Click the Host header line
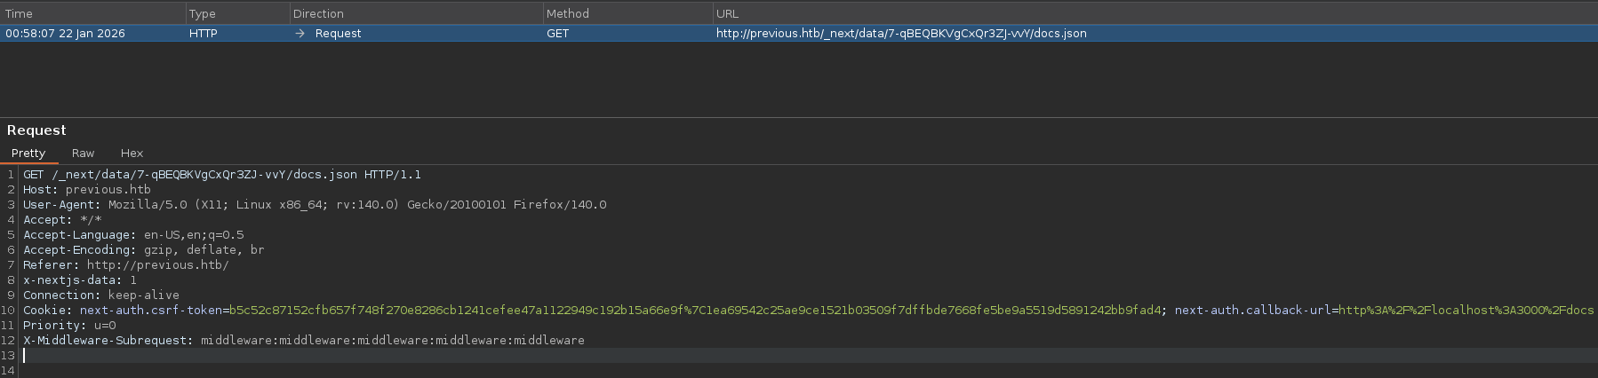Image resolution: width=1598 pixels, height=378 pixels. (87, 190)
